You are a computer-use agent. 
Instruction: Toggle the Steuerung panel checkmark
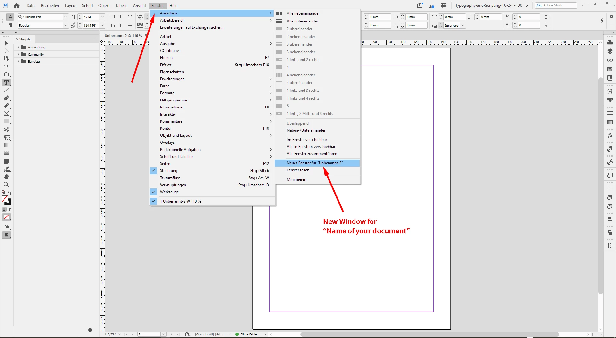click(153, 171)
